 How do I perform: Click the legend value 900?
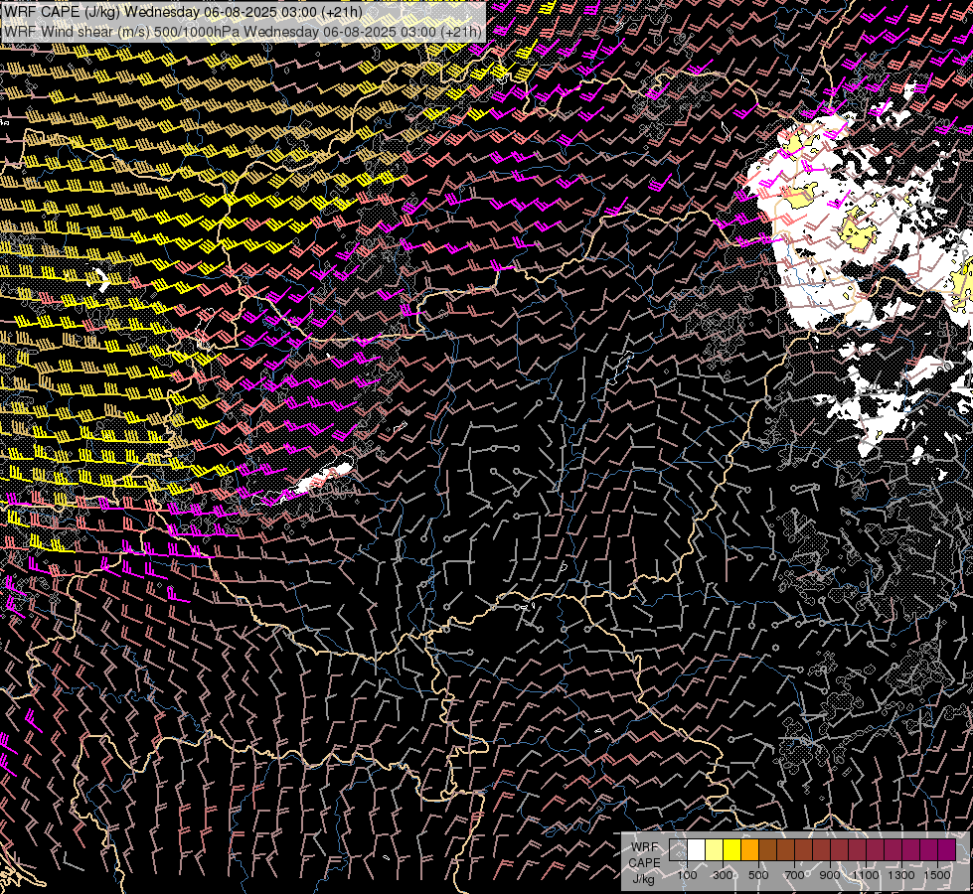830,875
